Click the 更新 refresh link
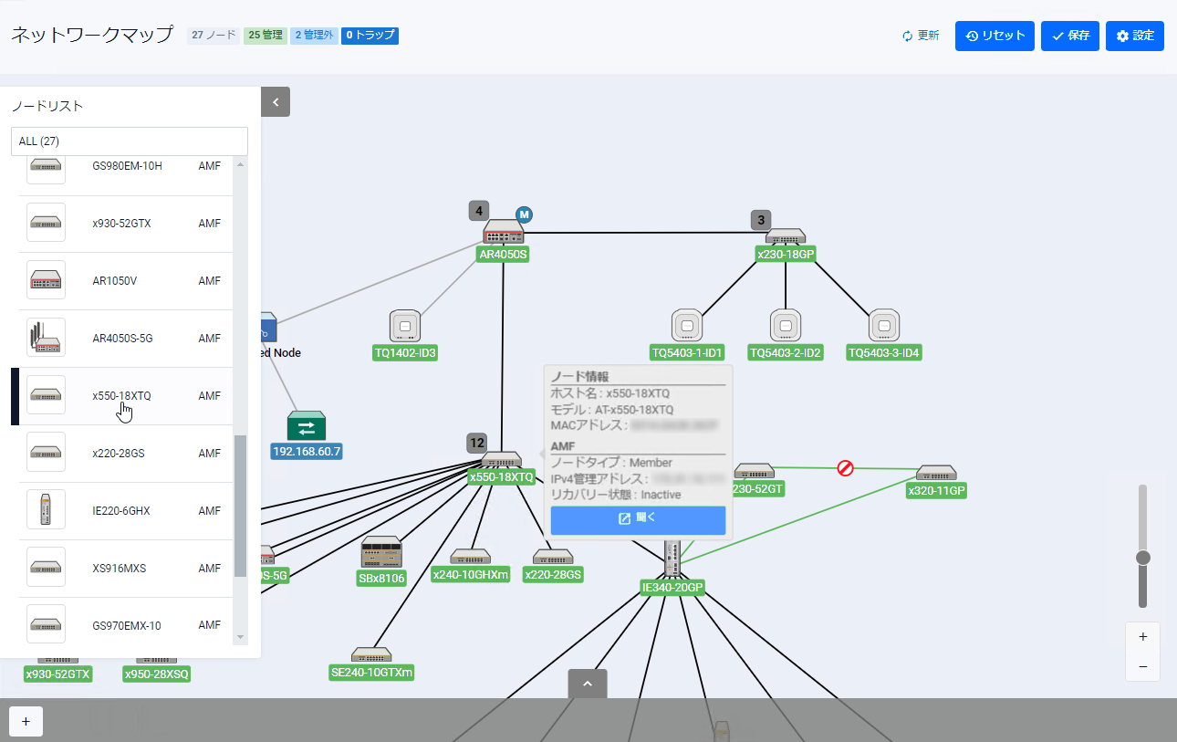1177x742 pixels. tap(920, 36)
